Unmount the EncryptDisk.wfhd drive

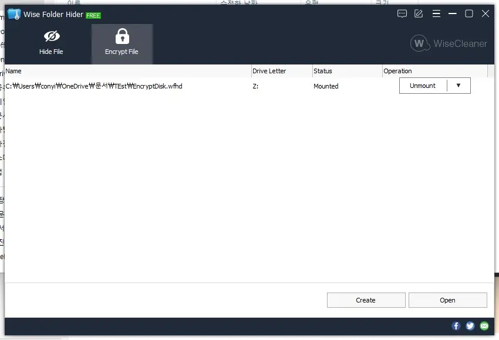click(423, 86)
